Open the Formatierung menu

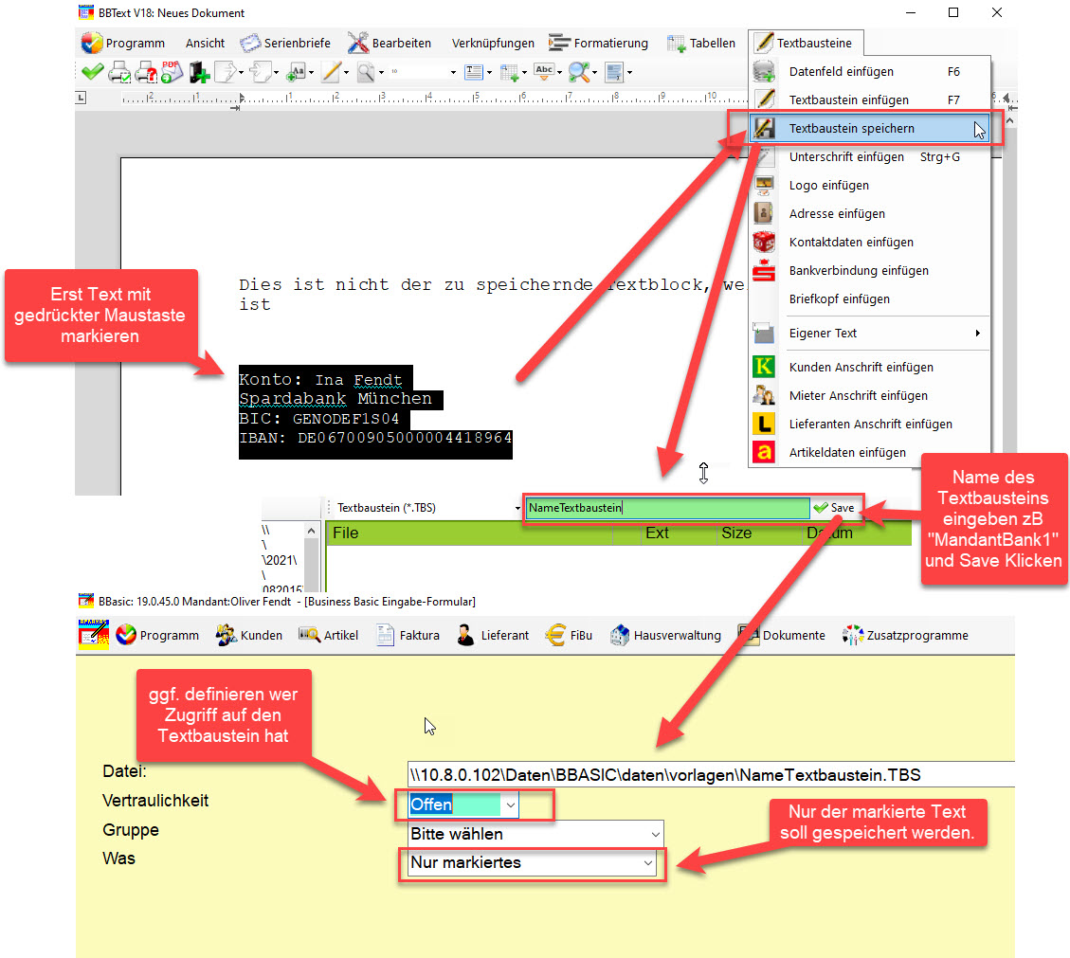coord(598,43)
